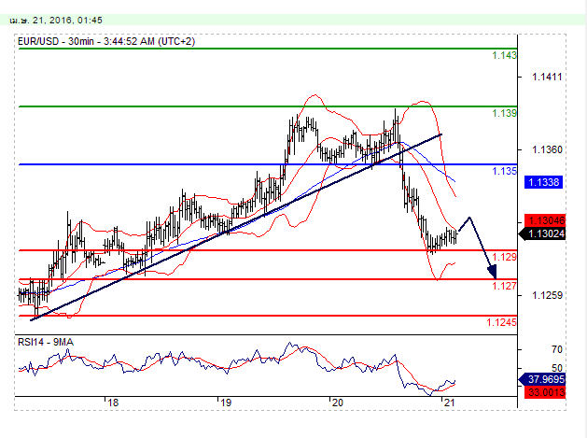The image size is (587, 438).
Task: Click the blue 1.1338 price tag
Action: click(543, 182)
